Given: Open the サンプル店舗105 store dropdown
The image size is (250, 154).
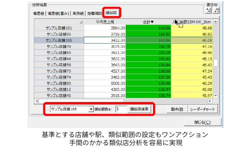Looking at the screenshot, I should click(91, 109).
